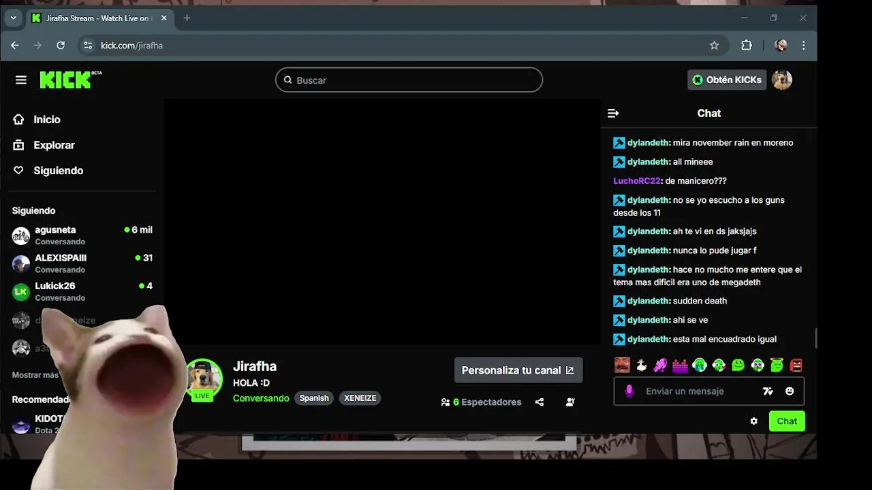The image size is (872, 490).
Task: Click the follow user icon near spectators
Action: point(570,402)
